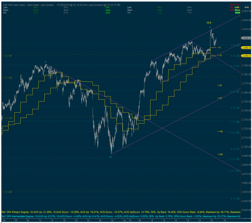
Task: Click the 2,850.00 price axis label
Action: pyautogui.click(x=246, y=11)
